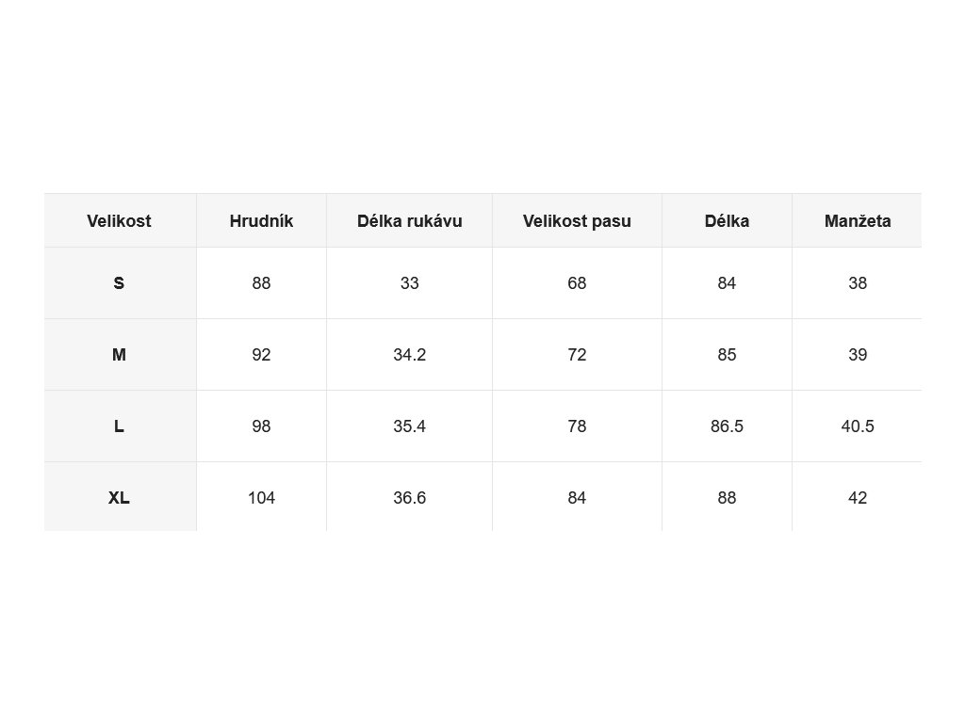This screenshot has width=965, height=723.
Task: Select the S size row label
Action: [x=119, y=282]
